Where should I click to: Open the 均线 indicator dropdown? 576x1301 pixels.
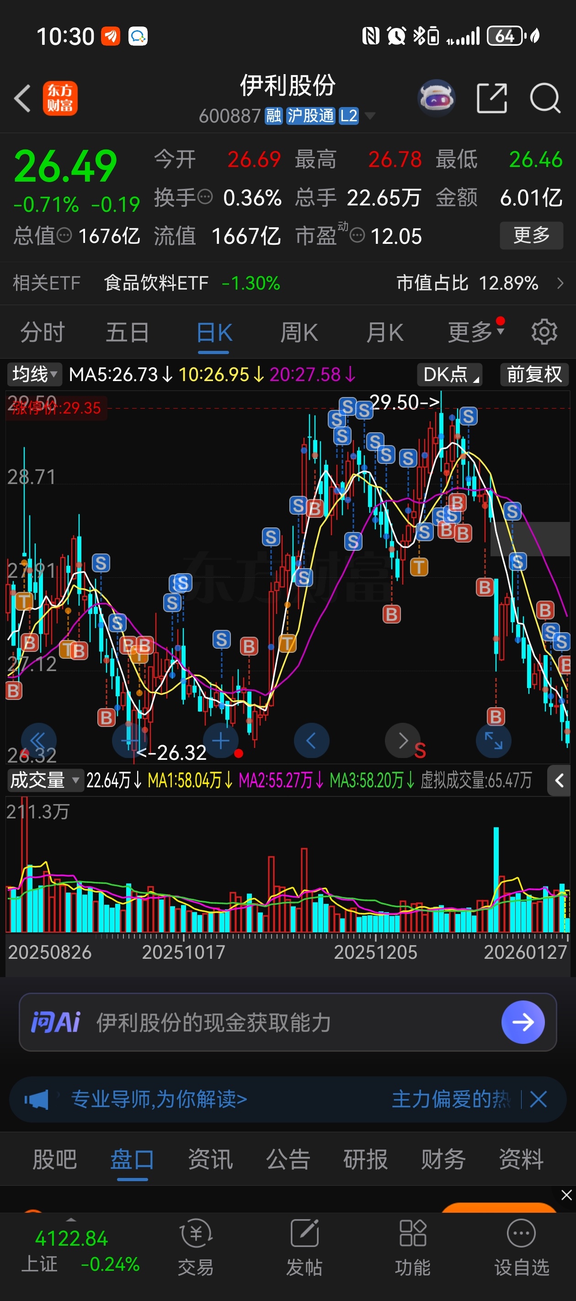click(x=34, y=374)
